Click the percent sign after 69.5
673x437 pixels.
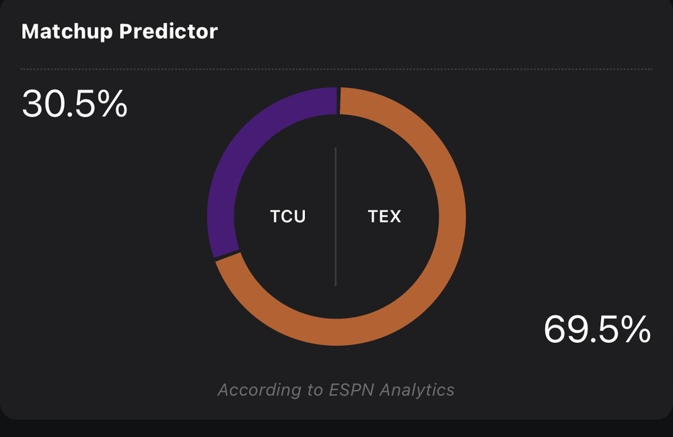pos(635,329)
